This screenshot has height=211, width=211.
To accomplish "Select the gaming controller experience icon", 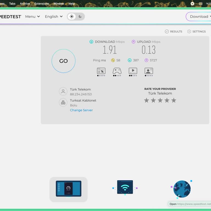I will (117, 71).
